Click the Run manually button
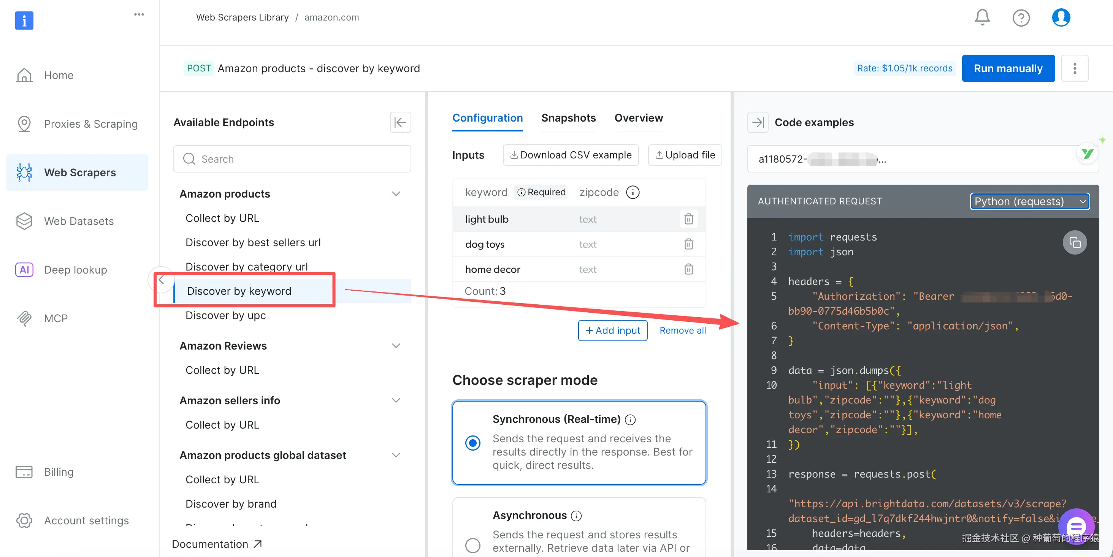 [1008, 69]
